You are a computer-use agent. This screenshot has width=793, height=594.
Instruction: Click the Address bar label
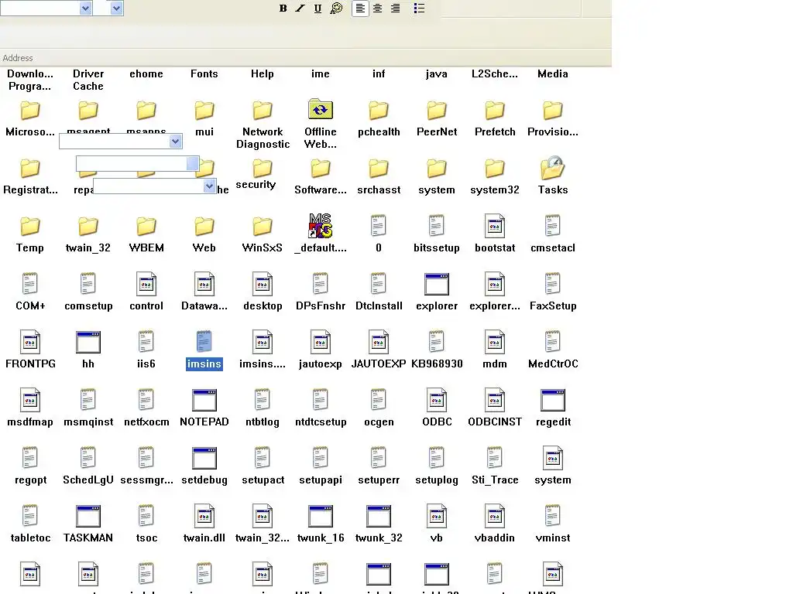click(18, 58)
